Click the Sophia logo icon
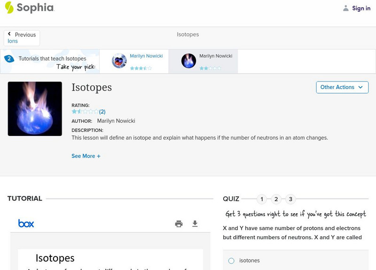 (x=9, y=7)
